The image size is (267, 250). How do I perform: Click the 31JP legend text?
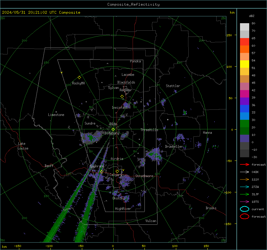[255, 194]
